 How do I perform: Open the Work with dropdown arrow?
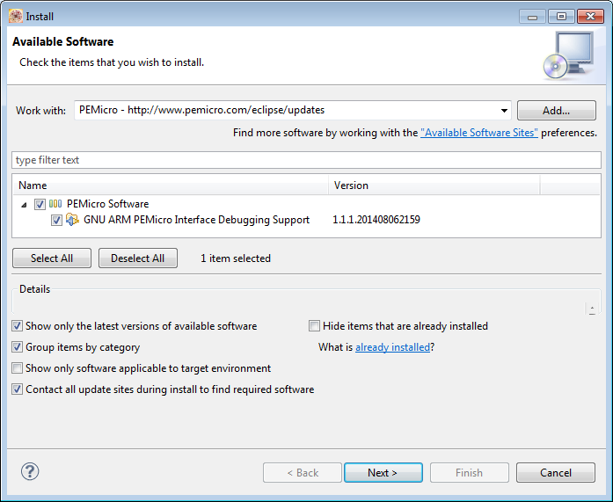[x=504, y=111]
